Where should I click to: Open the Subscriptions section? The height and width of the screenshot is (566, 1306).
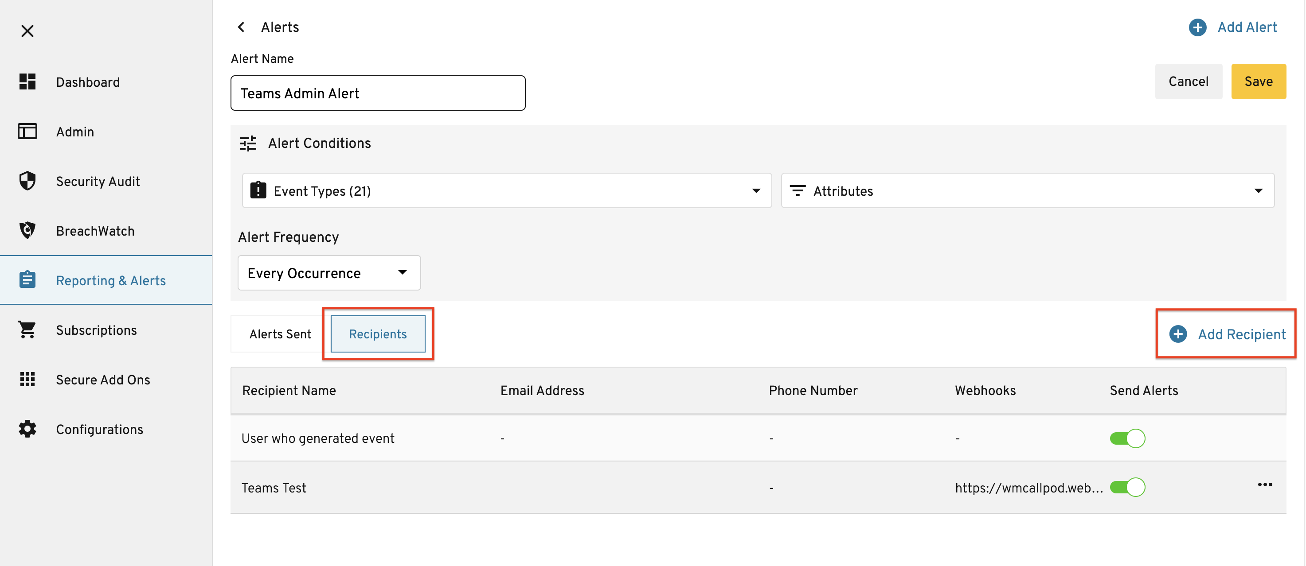(x=106, y=330)
